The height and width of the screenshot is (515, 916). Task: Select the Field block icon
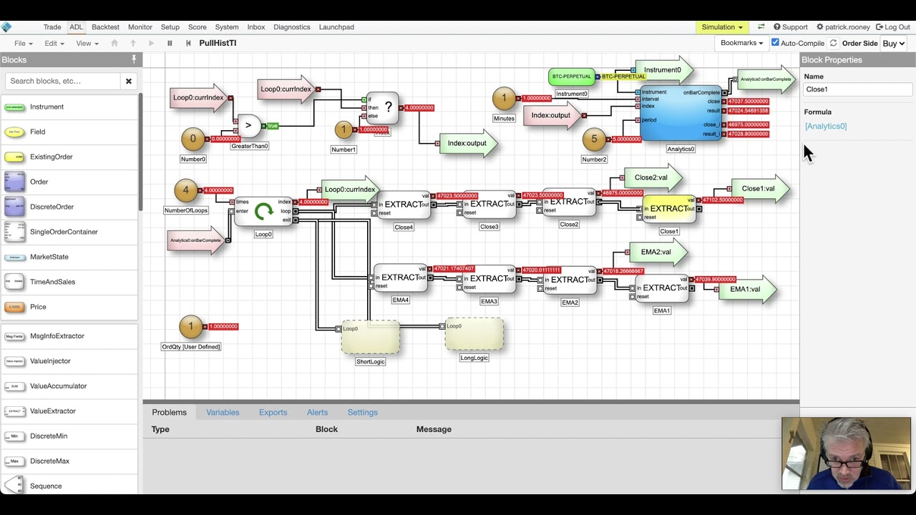point(14,132)
